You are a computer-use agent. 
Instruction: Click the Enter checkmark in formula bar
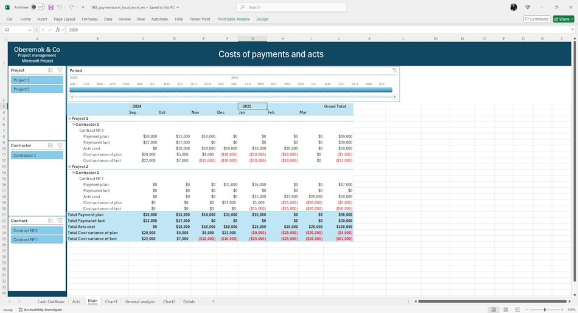click(50, 30)
